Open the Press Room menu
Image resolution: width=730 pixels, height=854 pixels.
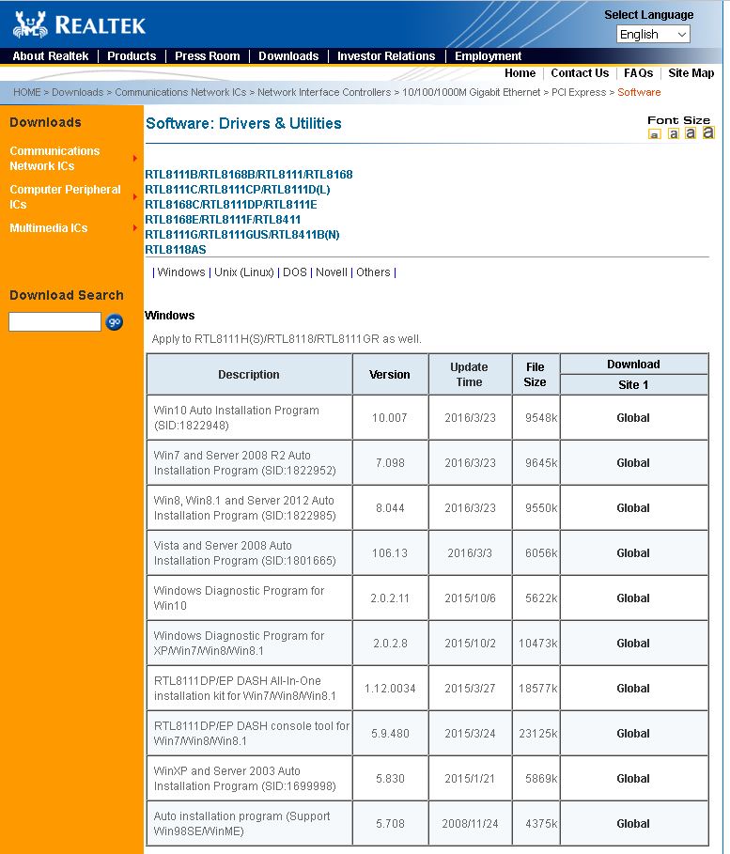207,56
